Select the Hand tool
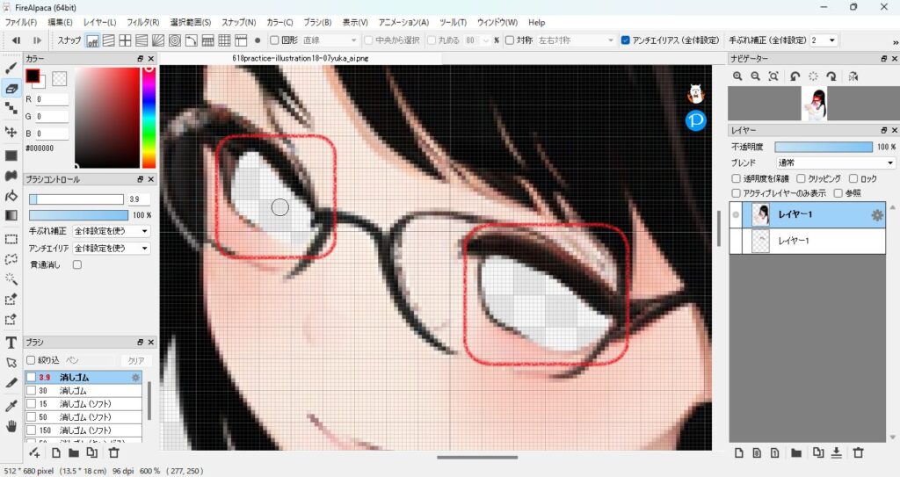Screen dimensions: 900x477 click(x=11, y=426)
